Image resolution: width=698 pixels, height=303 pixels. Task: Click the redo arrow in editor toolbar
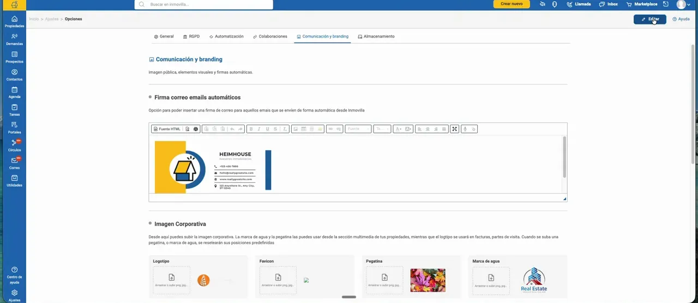tap(240, 129)
